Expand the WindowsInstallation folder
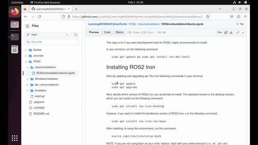Image resolution: width=258 pixels, height=145 pixels. tap(27, 79)
